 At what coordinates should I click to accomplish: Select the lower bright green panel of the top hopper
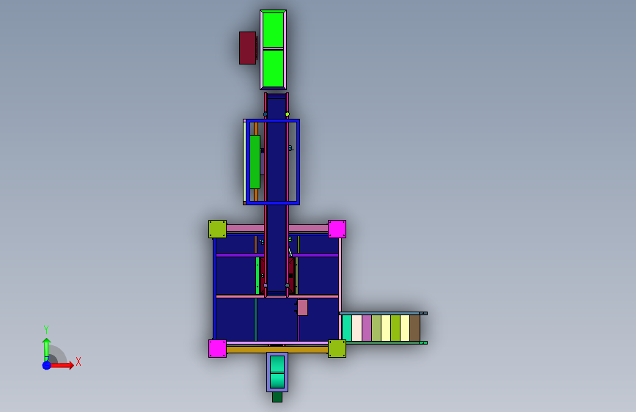pyautogui.click(x=273, y=68)
